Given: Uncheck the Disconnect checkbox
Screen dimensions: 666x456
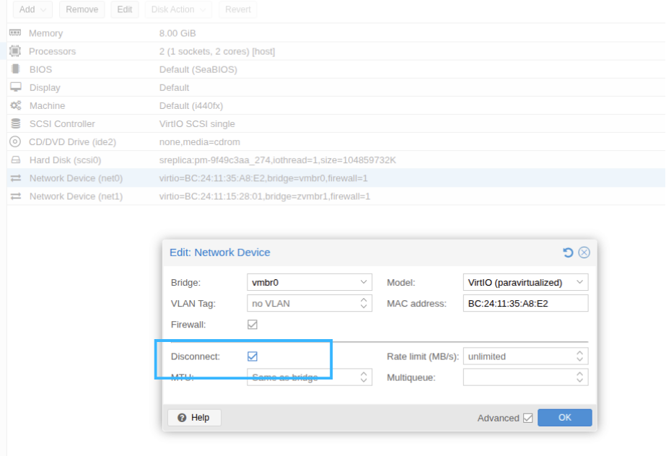Looking at the screenshot, I should (x=253, y=356).
